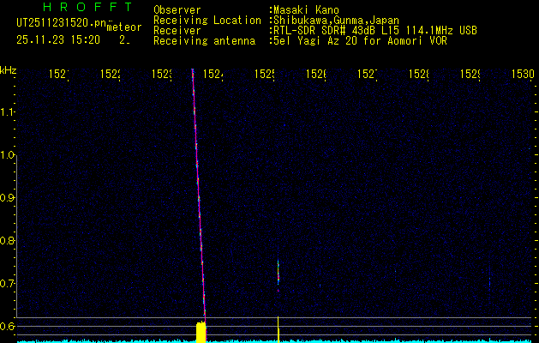The width and height of the screenshot is (539, 343).
Task: Click the thin yellow spike in power graph
Action: 278,328
